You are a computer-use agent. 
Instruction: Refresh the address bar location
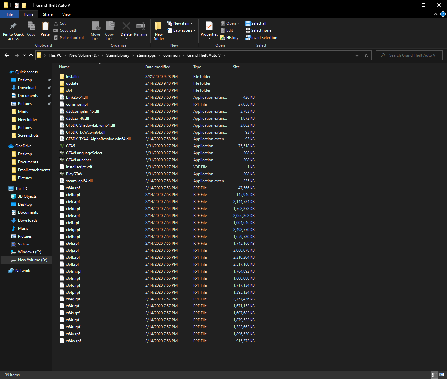366,55
